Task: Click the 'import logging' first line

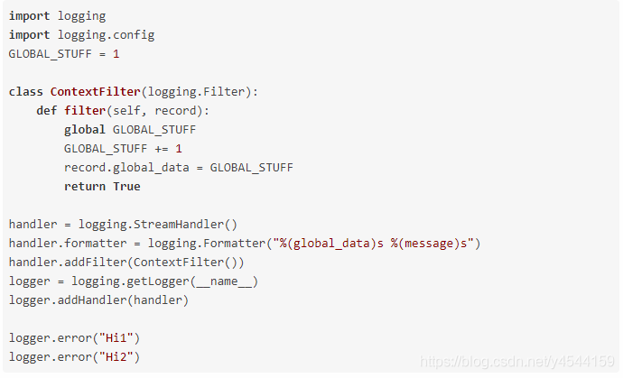Action: pyautogui.click(x=57, y=16)
